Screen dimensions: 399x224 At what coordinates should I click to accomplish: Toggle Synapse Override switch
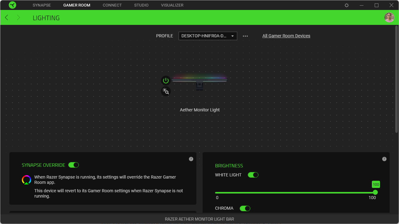click(x=74, y=165)
